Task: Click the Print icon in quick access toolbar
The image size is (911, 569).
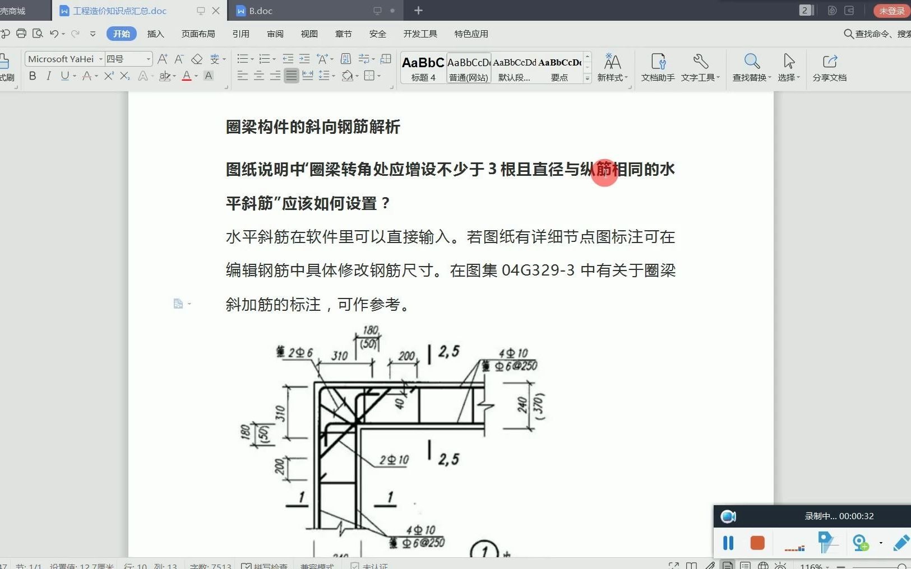Action: tap(21, 34)
